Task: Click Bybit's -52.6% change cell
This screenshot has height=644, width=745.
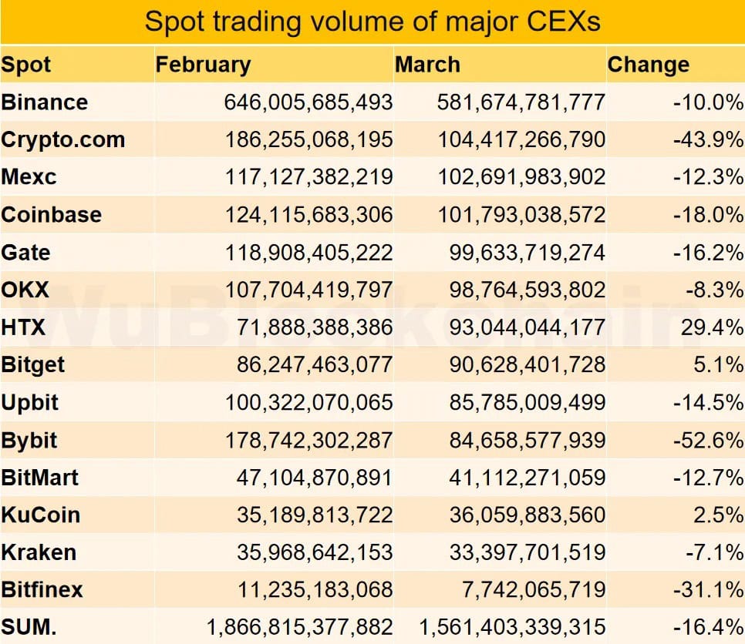Action: (x=708, y=440)
